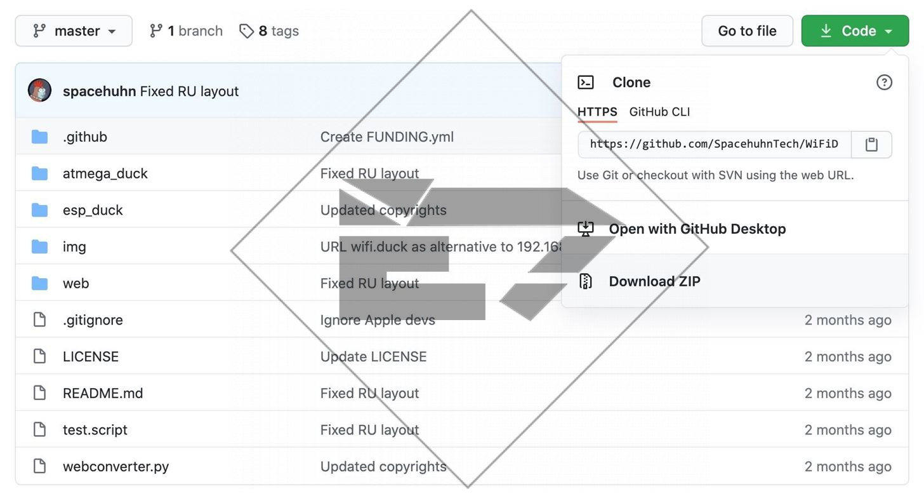This screenshot has height=496, width=924.
Task: Select the HTTPS clone tab
Action: [597, 112]
